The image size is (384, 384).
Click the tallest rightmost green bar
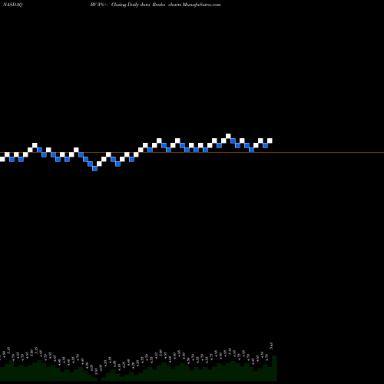pyautogui.click(x=274, y=368)
